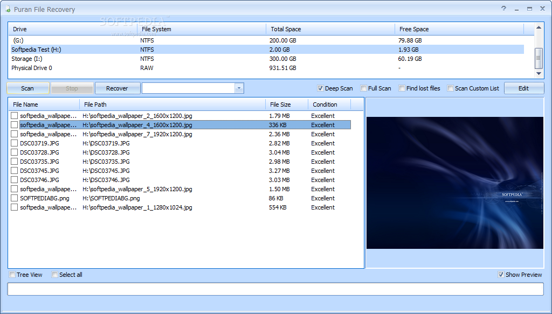
Task: Select the checkbox beside DSC03745.JPG
Action: (x=14, y=171)
